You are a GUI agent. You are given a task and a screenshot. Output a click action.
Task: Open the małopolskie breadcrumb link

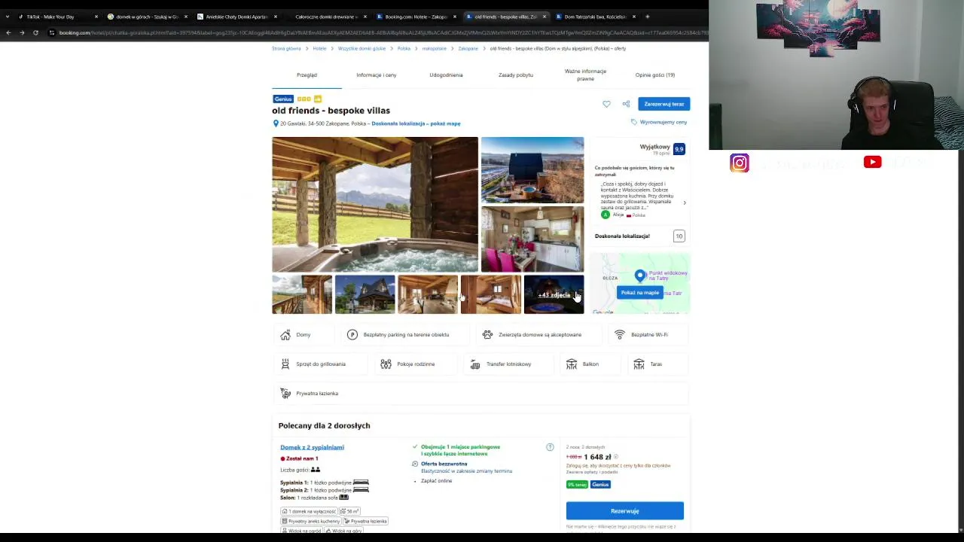point(435,49)
